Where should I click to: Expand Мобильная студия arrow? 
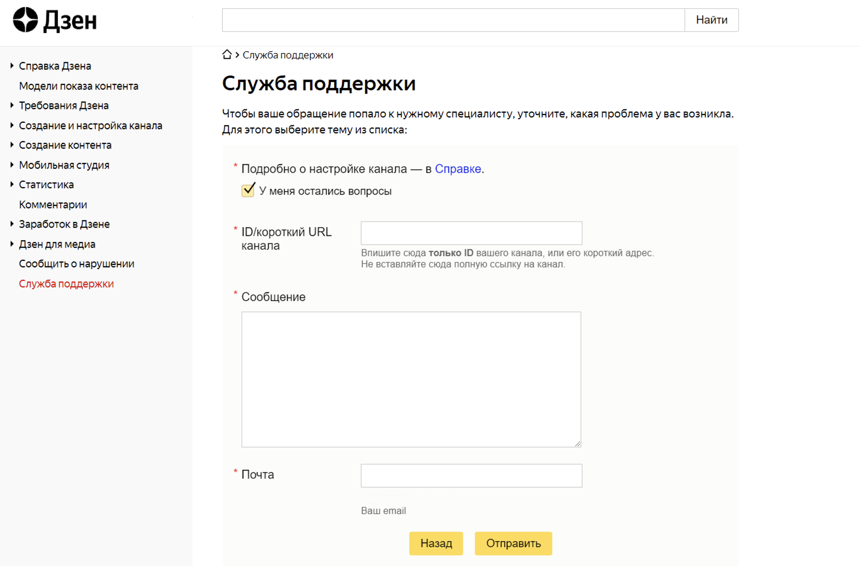pos(12,165)
